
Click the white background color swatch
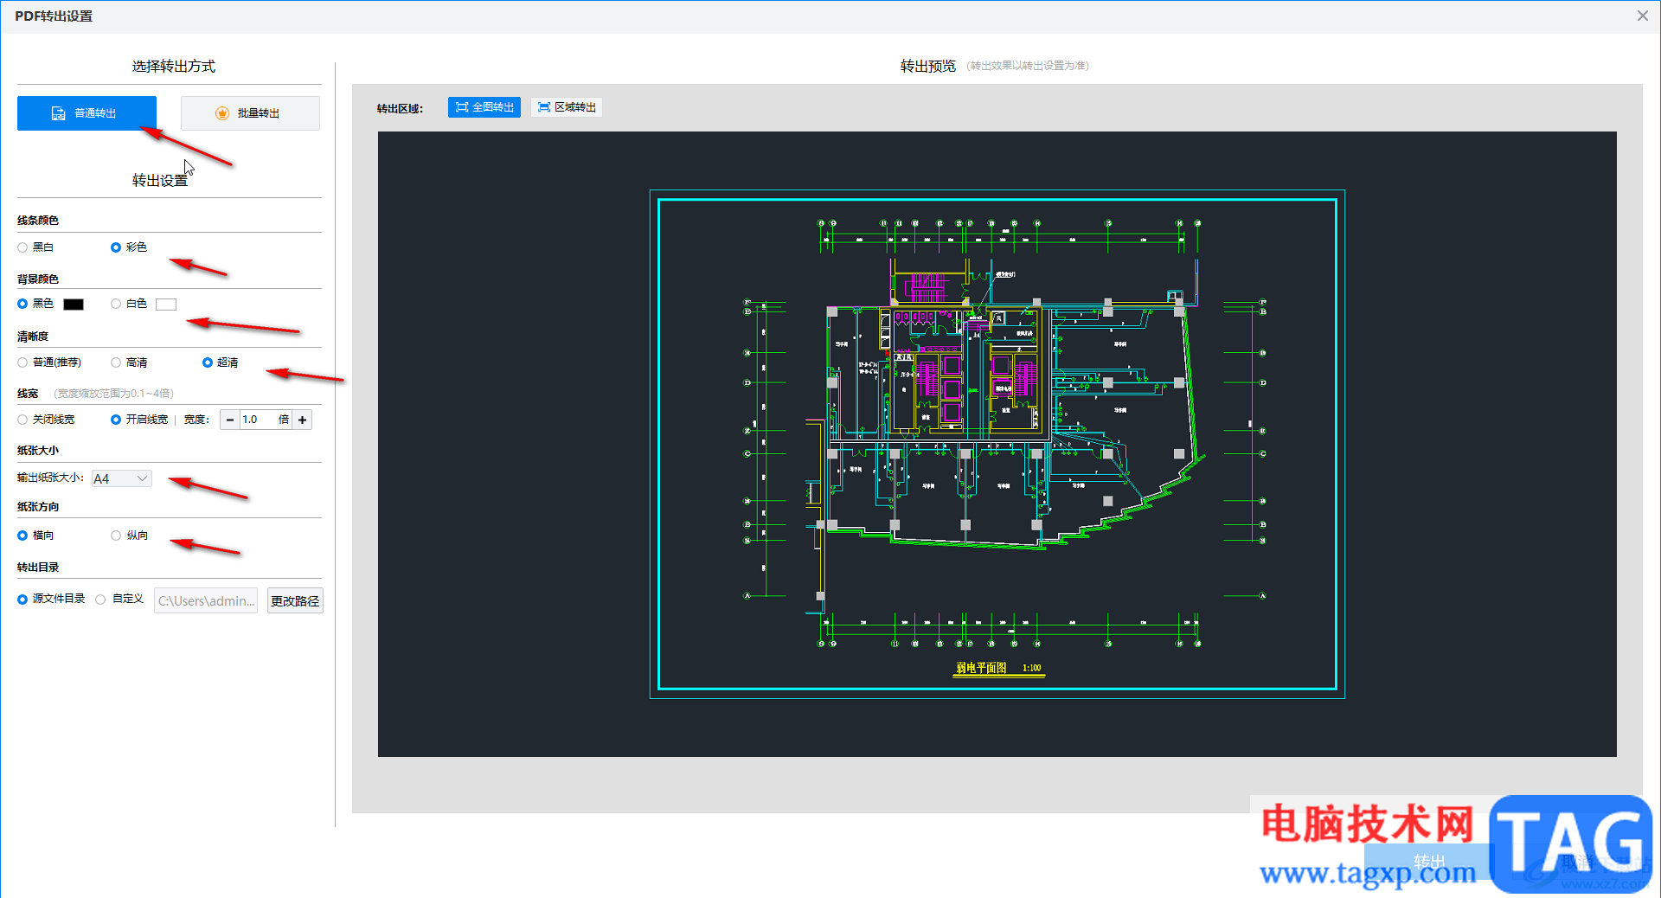[166, 305]
